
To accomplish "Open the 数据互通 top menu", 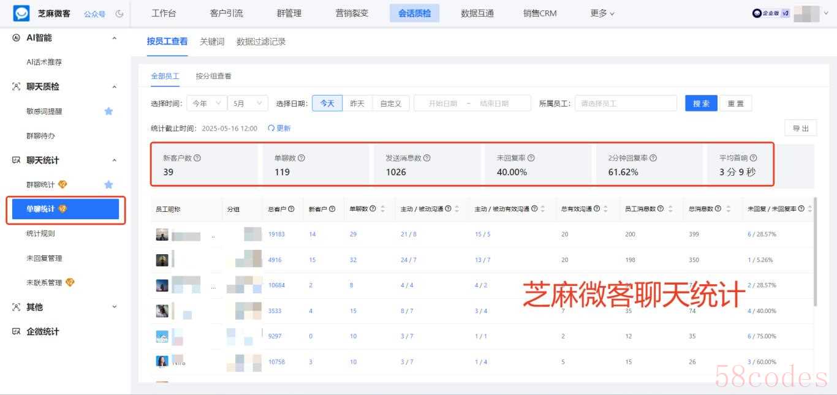I will (x=477, y=13).
